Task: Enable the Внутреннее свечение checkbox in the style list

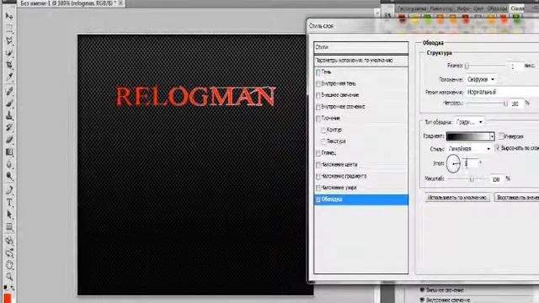Action: coord(318,107)
